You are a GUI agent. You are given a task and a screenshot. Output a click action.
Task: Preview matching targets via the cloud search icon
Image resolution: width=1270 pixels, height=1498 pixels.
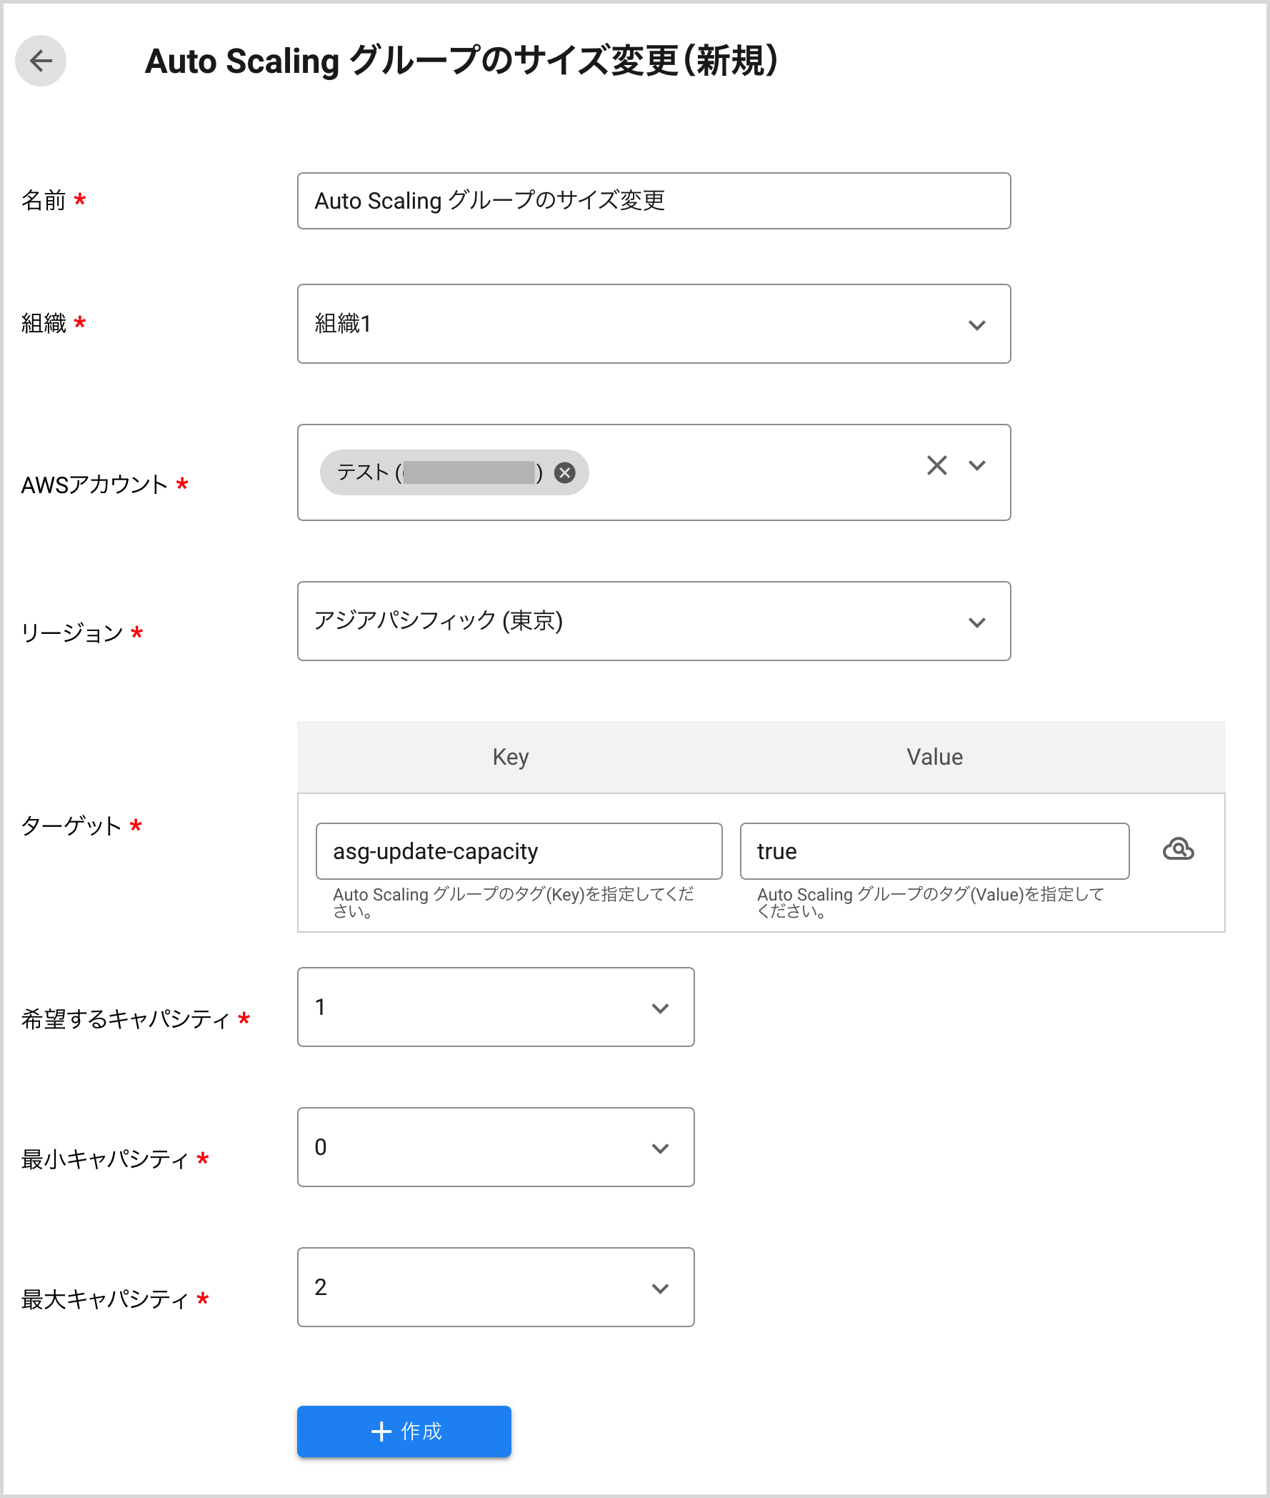[1179, 850]
